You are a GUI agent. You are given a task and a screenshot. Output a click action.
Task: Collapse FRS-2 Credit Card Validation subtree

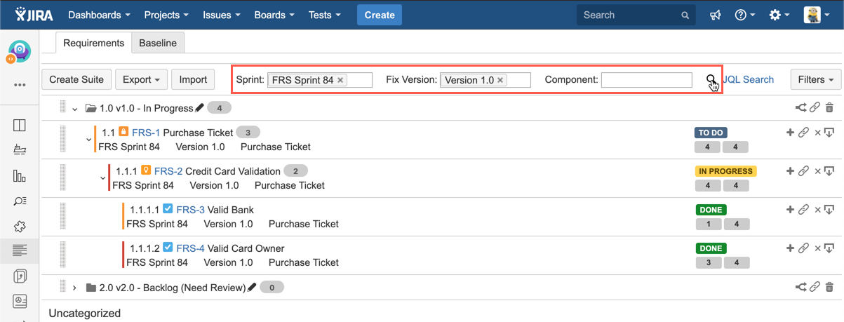[x=102, y=178]
